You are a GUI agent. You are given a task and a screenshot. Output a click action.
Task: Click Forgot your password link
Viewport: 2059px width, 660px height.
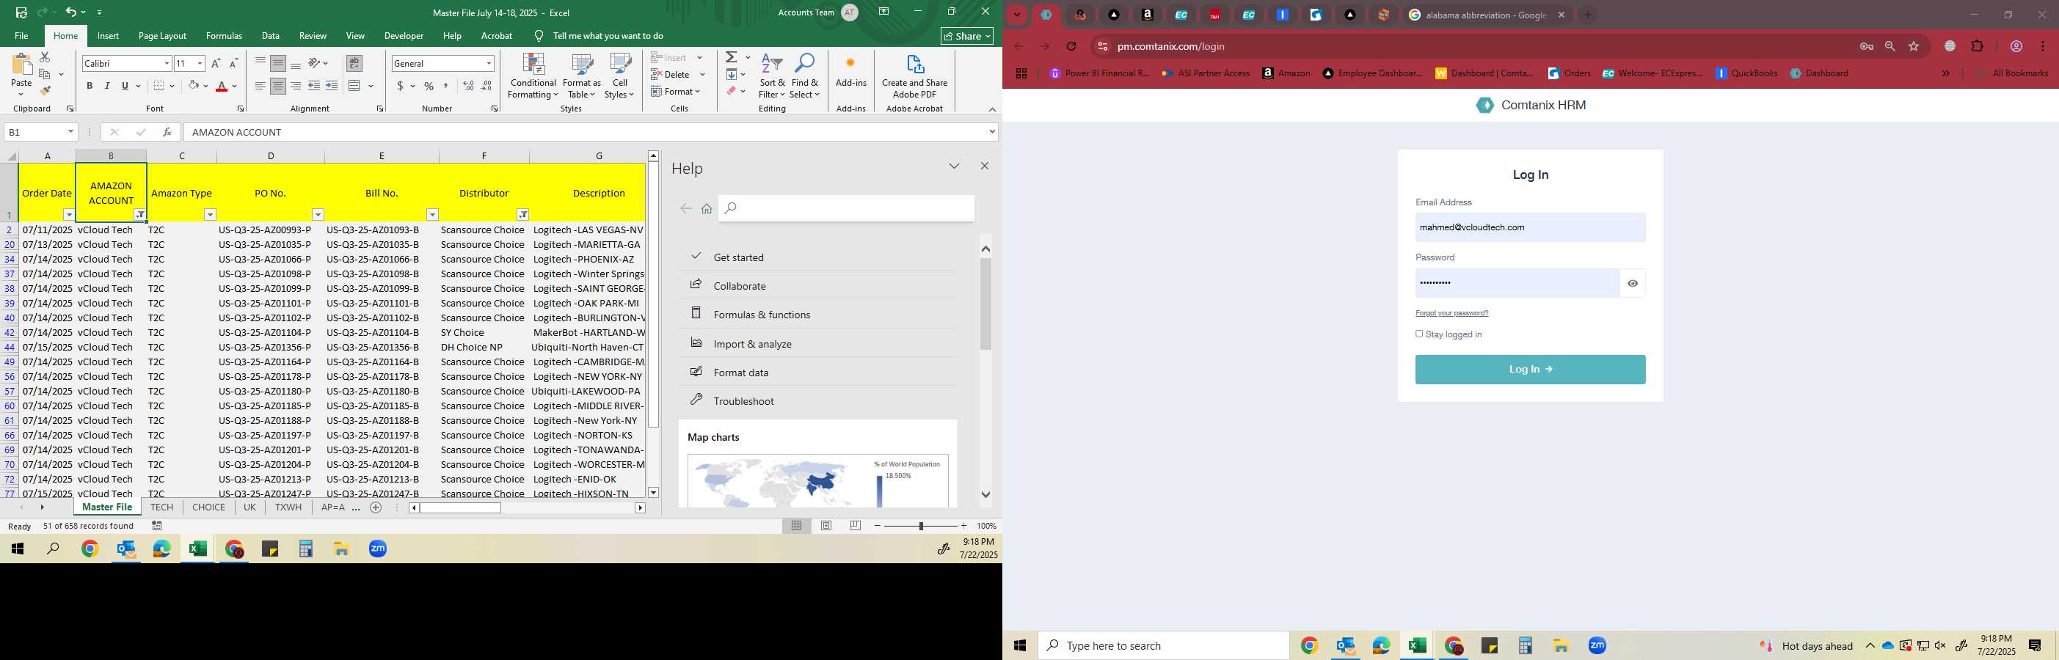(1451, 313)
